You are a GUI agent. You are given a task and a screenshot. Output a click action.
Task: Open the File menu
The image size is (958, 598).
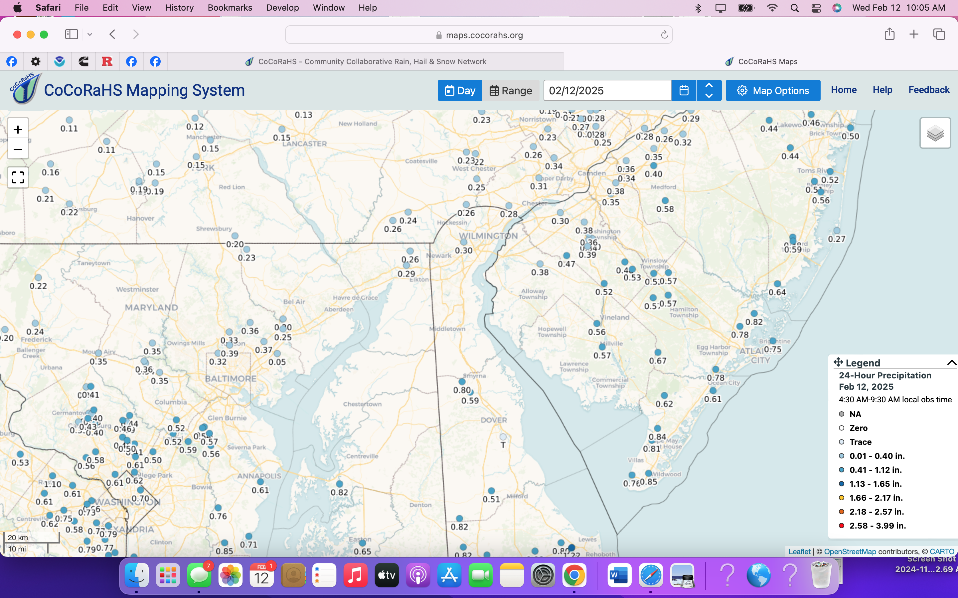tap(81, 8)
